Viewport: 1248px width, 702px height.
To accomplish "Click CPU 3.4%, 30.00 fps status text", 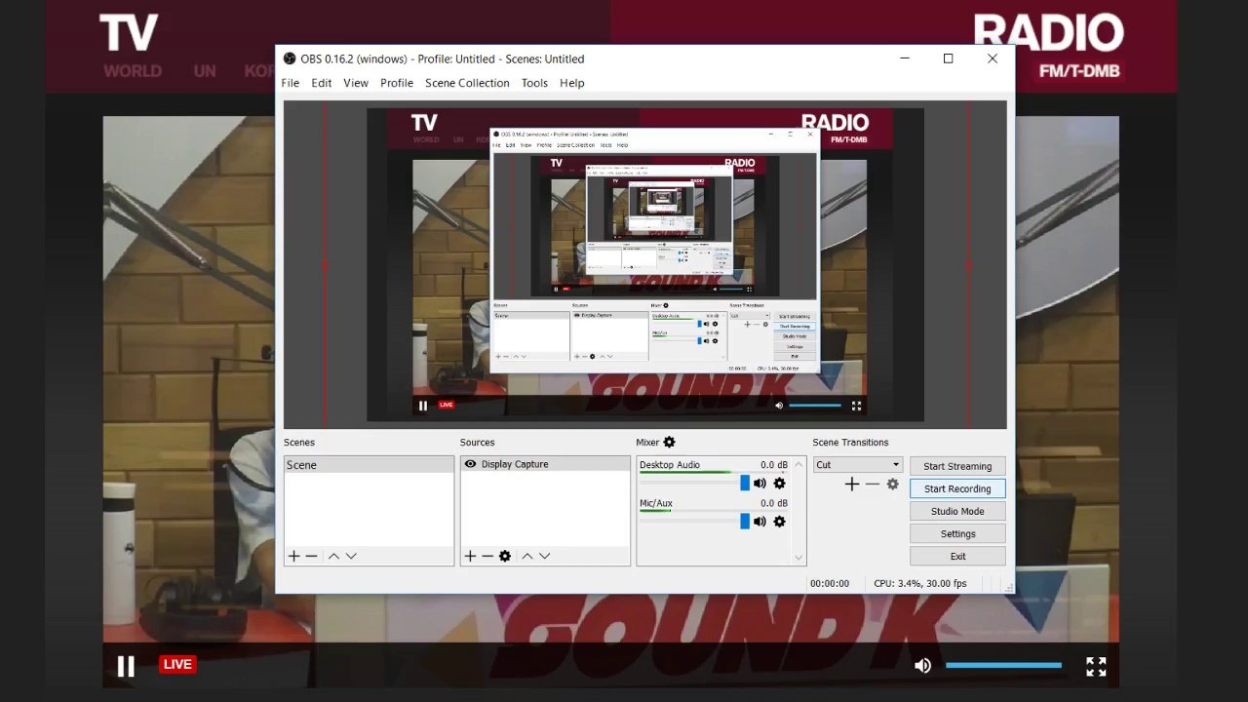I will click(919, 583).
